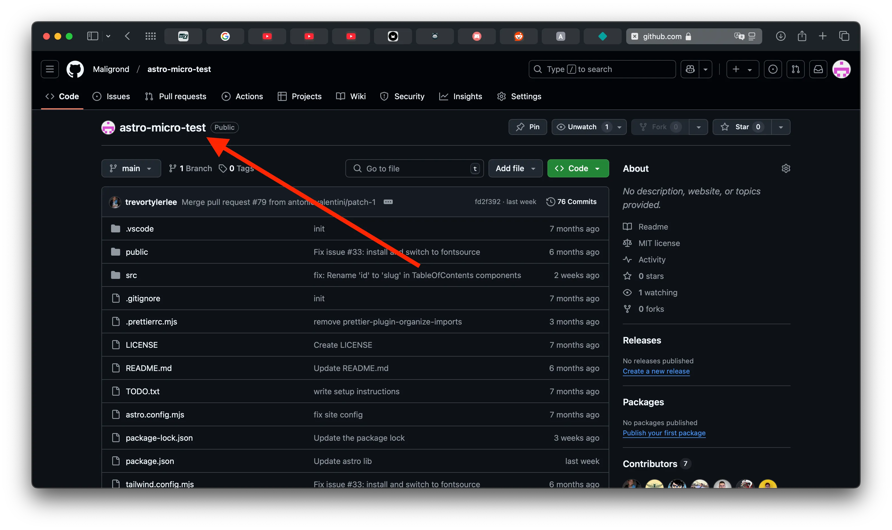892x530 pixels.
Task: View the 76 Commits history
Action: tap(571, 202)
